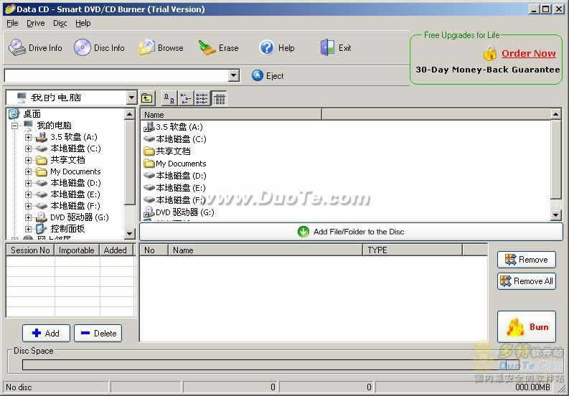Sort by Name column in file browser
This screenshot has width=569, height=396.
point(231,115)
